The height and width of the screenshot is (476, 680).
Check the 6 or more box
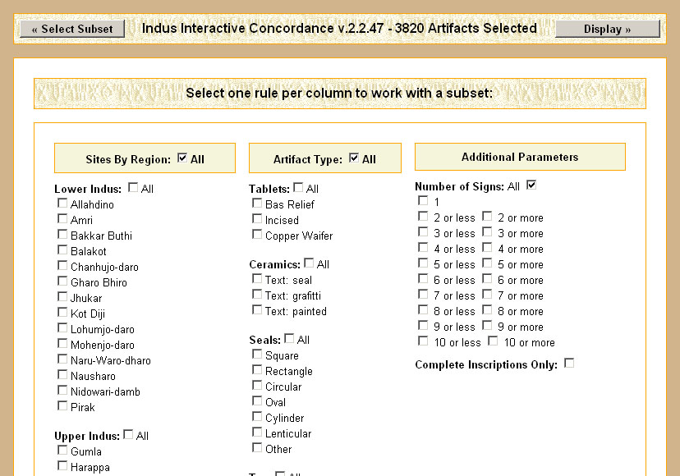coord(487,278)
